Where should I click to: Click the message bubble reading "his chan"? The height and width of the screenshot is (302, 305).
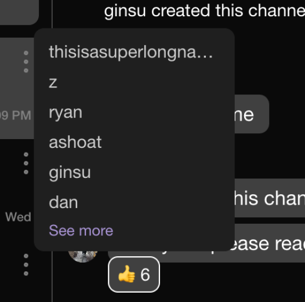pos(270,198)
